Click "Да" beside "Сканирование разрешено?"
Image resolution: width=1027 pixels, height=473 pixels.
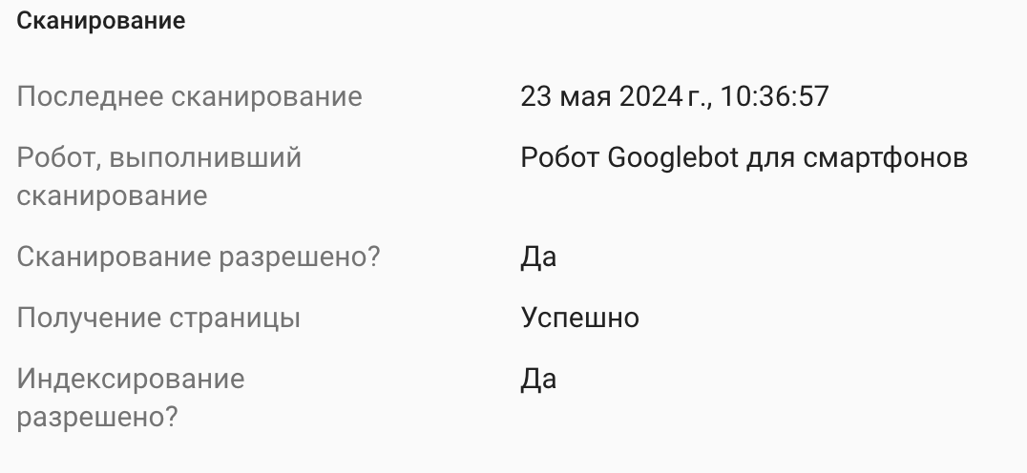pyautogui.click(x=538, y=257)
